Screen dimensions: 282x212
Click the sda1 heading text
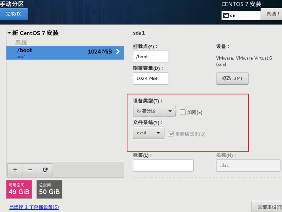click(139, 33)
